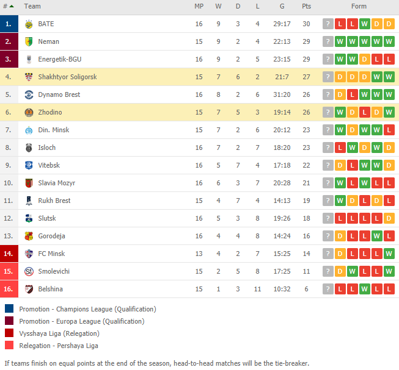Click the BATE club crest icon

[x=29, y=24]
